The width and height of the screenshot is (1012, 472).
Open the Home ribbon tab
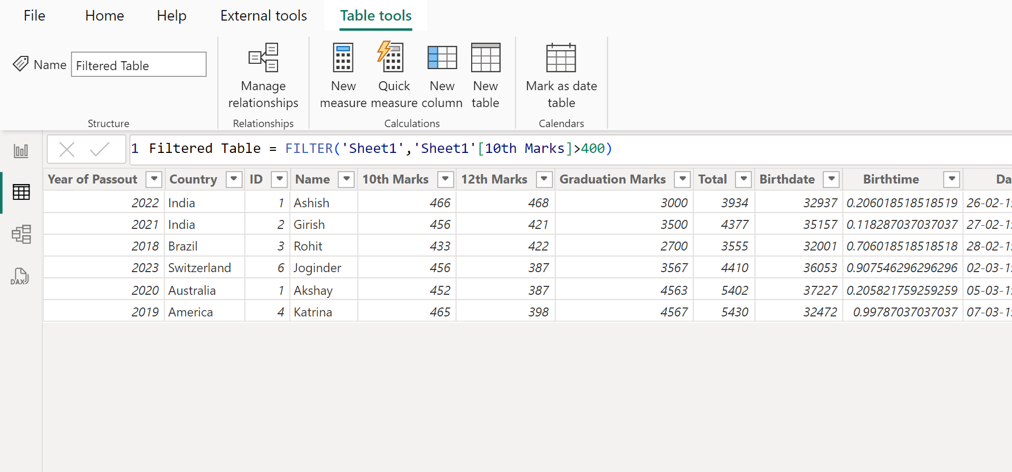(104, 16)
